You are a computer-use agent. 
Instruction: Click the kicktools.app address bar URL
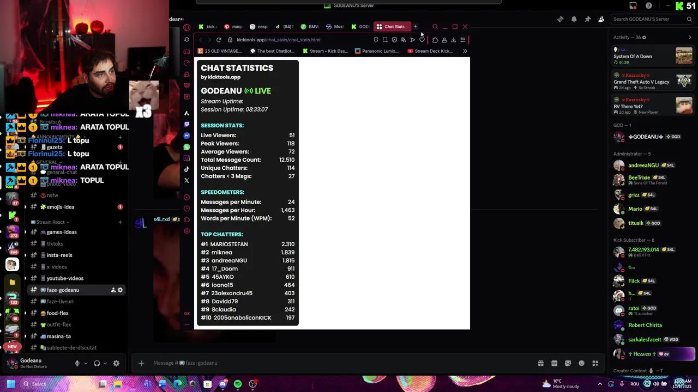click(278, 40)
